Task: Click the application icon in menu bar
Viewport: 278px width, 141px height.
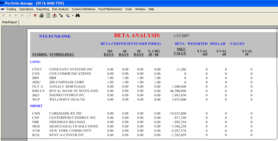Action: [x=2, y=9]
